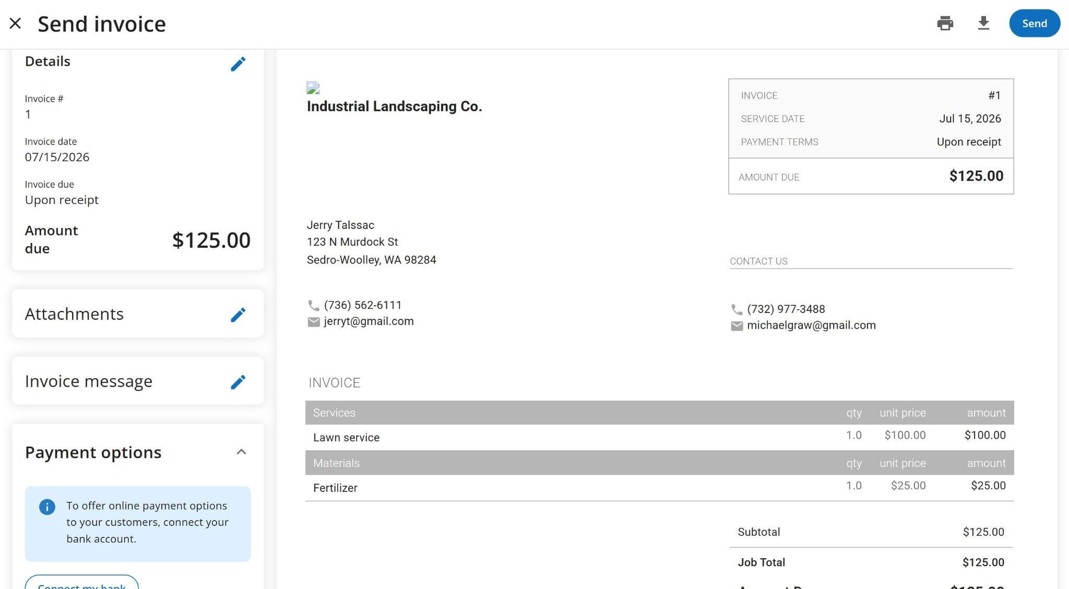Click Sedro-Woolley, WA 98284 address line
Screen dimensions: 1069x589
pyautogui.click(x=371, y=260)
